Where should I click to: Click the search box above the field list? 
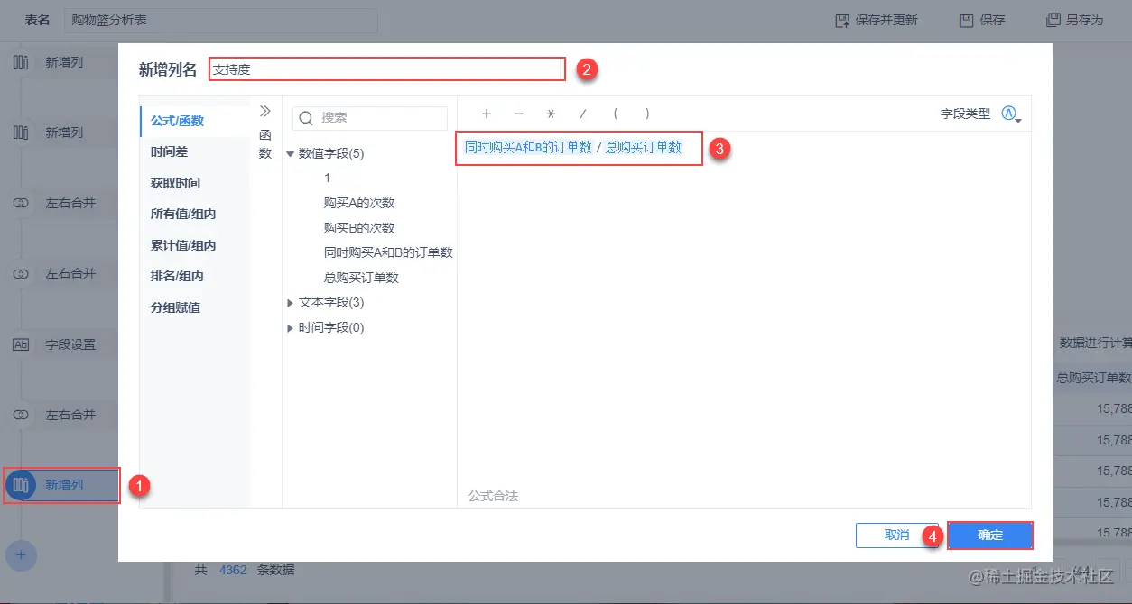370,118
